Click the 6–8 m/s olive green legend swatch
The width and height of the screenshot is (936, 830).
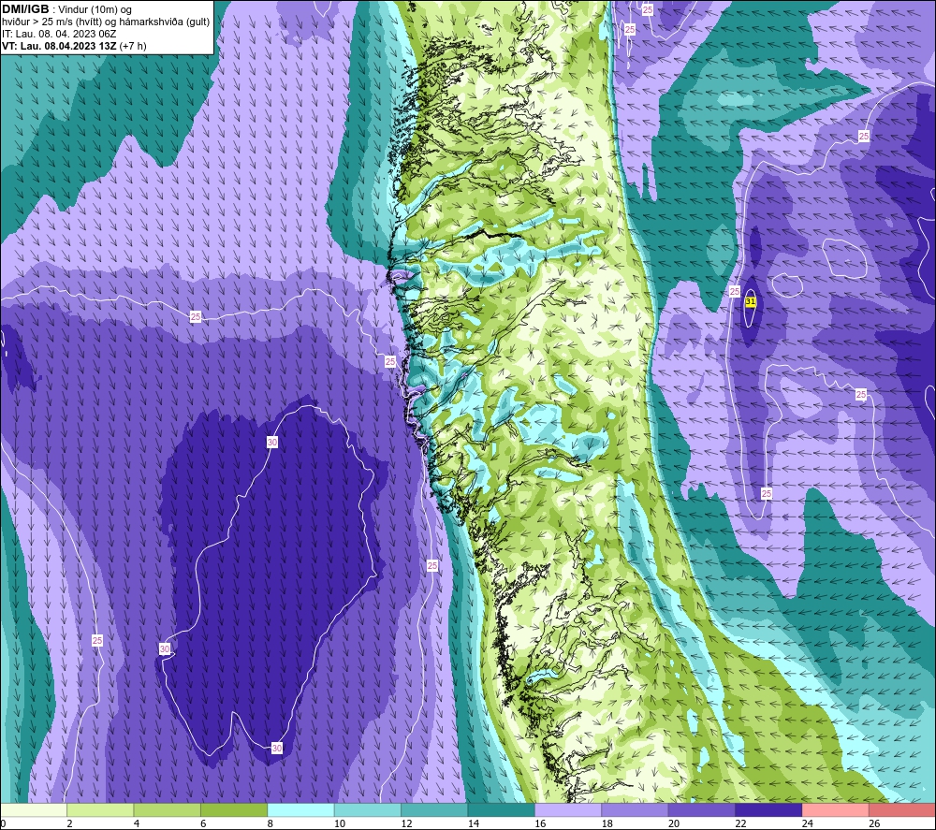click(x=234, y=809)
